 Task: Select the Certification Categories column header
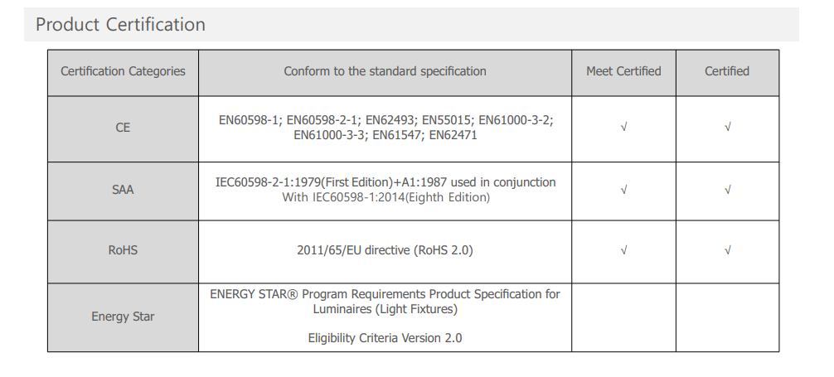point(123,71)
